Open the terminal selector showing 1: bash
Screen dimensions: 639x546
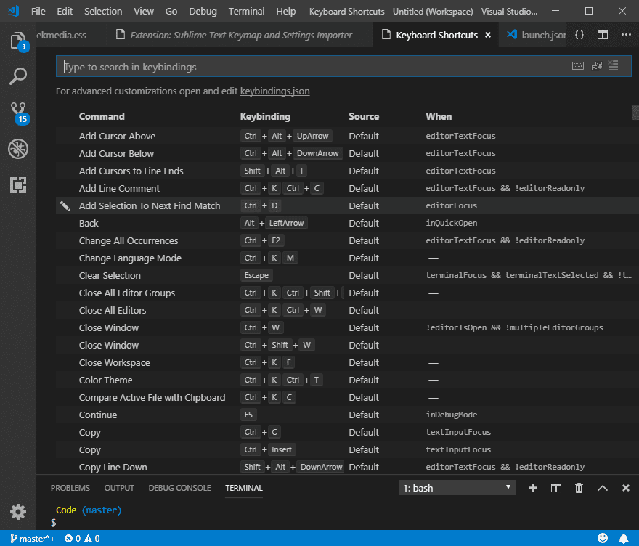click(456, 488)
